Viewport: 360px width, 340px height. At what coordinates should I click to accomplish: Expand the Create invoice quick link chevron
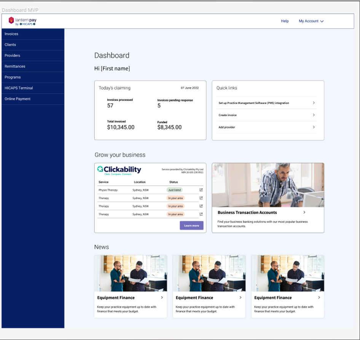click(313, 115)
